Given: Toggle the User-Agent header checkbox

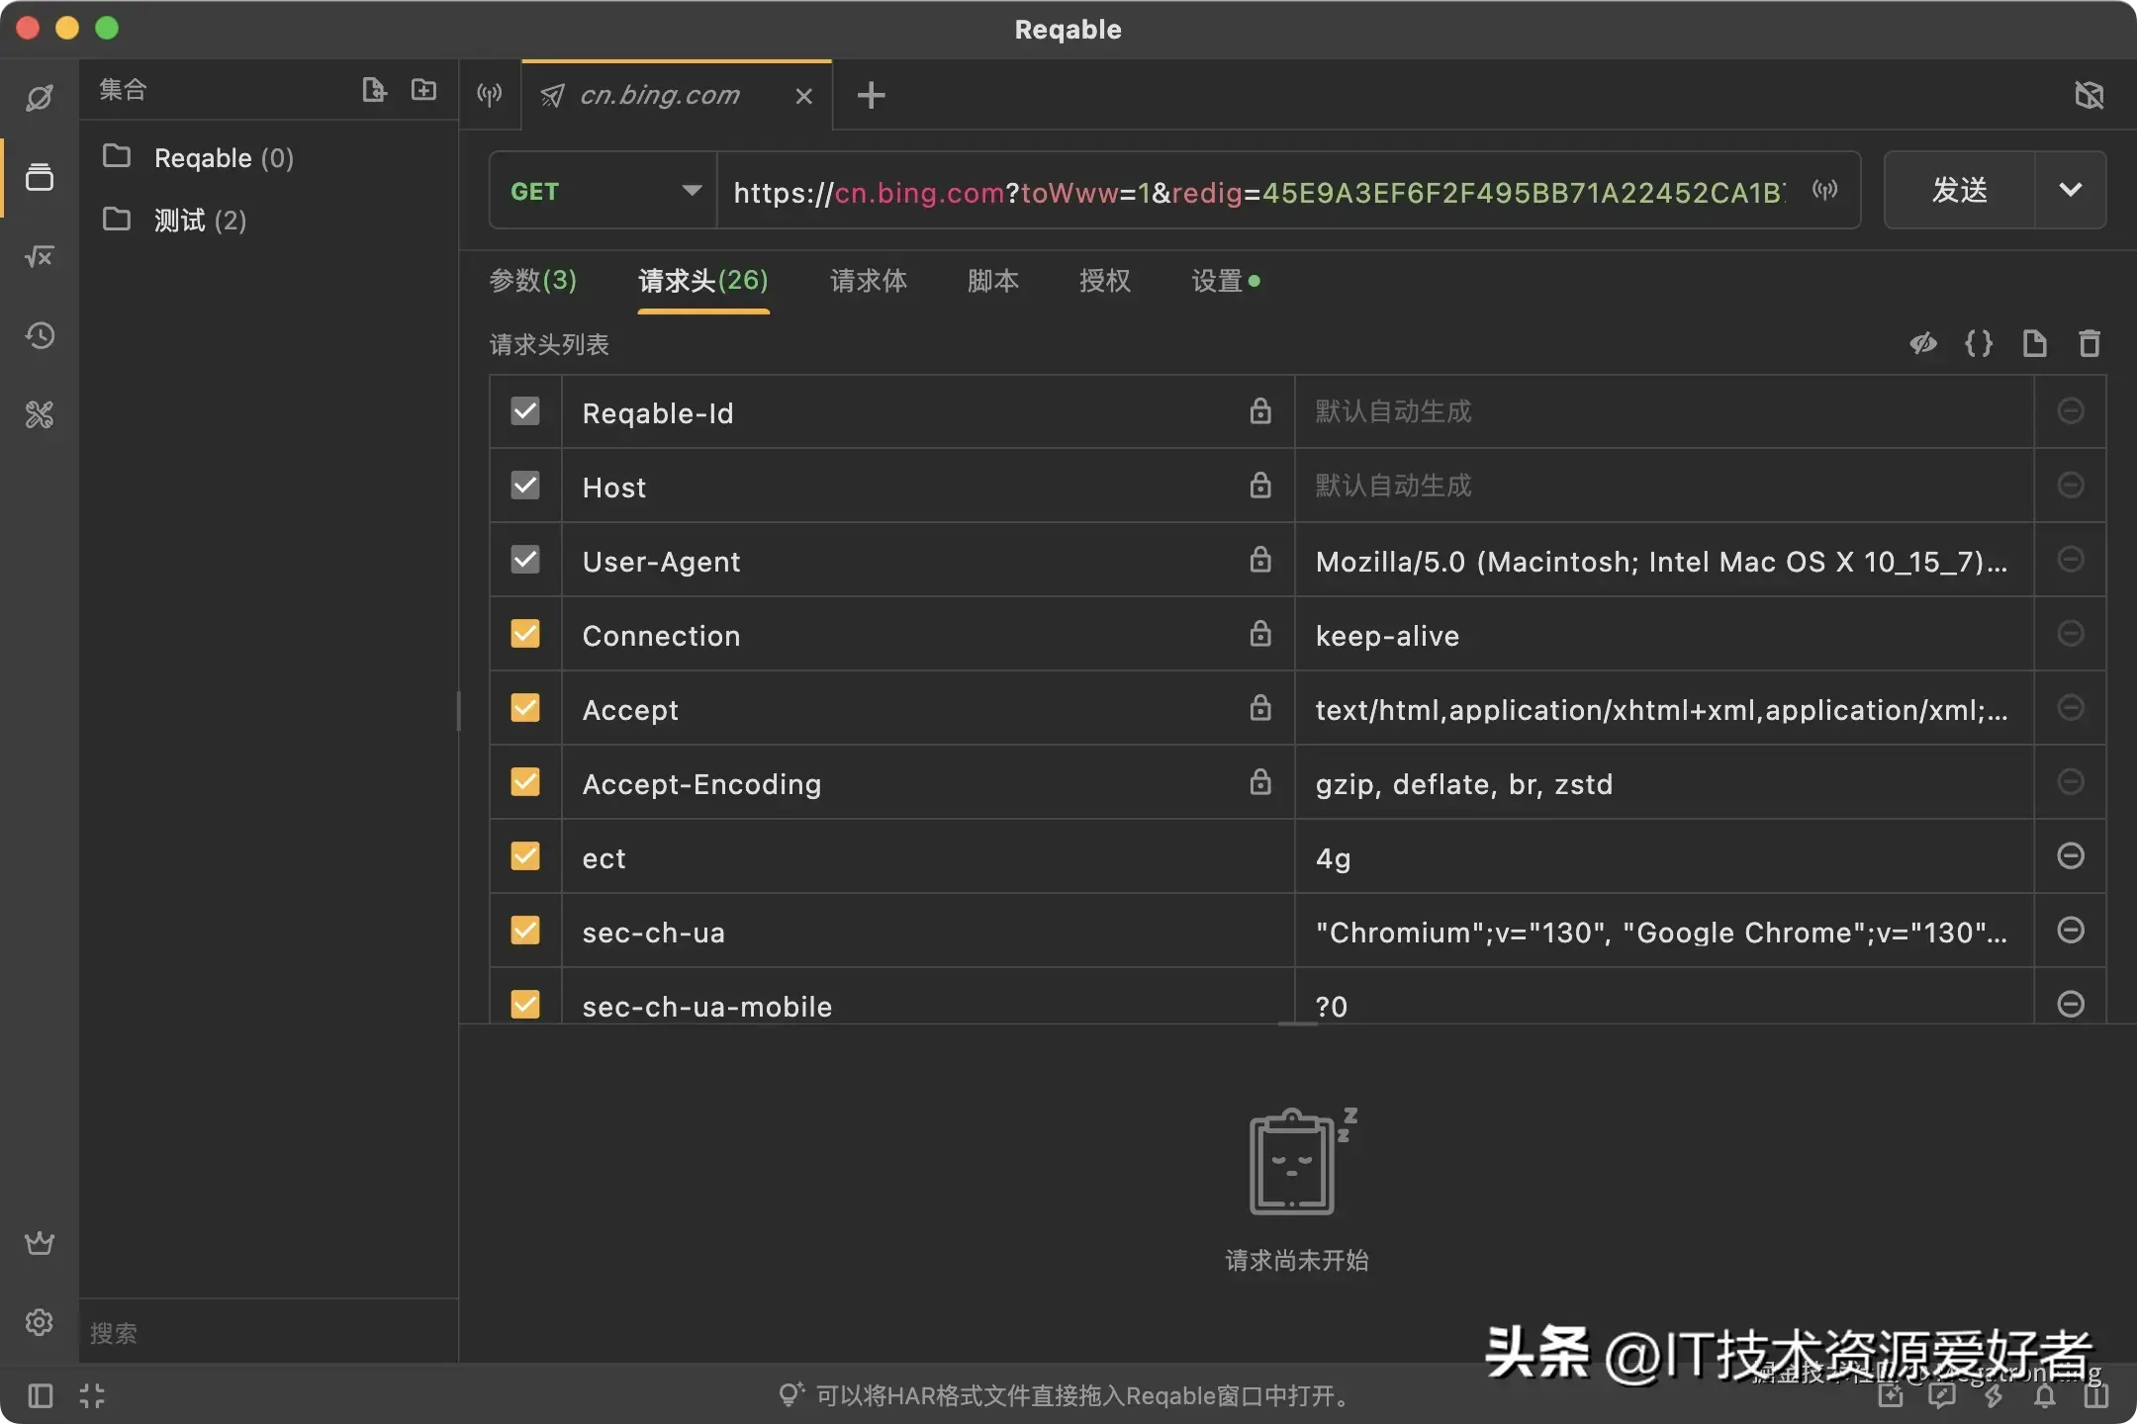Looking at the screenshot, I should [x=525, y=560].
